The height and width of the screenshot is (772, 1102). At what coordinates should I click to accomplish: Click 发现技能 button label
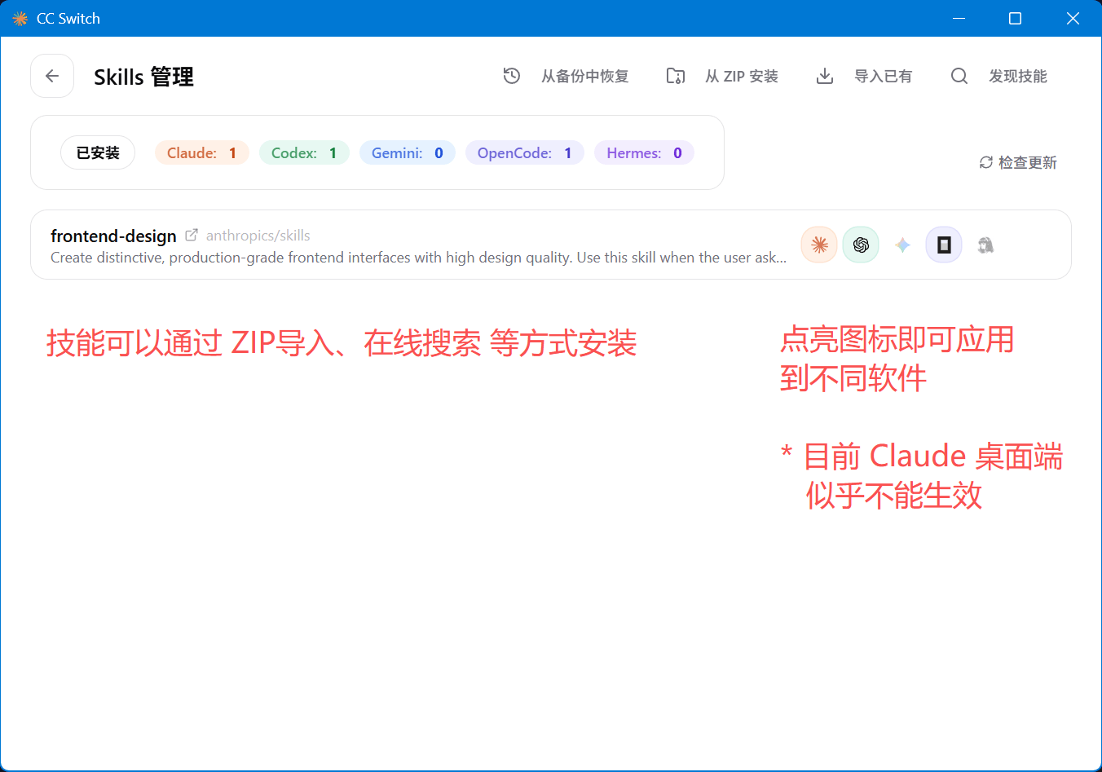click(x=1018, y=76)
